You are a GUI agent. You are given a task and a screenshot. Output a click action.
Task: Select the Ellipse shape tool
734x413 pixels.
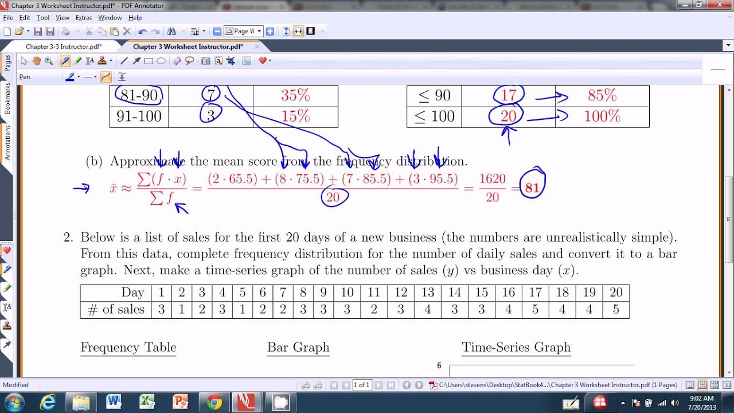point(161,61)
